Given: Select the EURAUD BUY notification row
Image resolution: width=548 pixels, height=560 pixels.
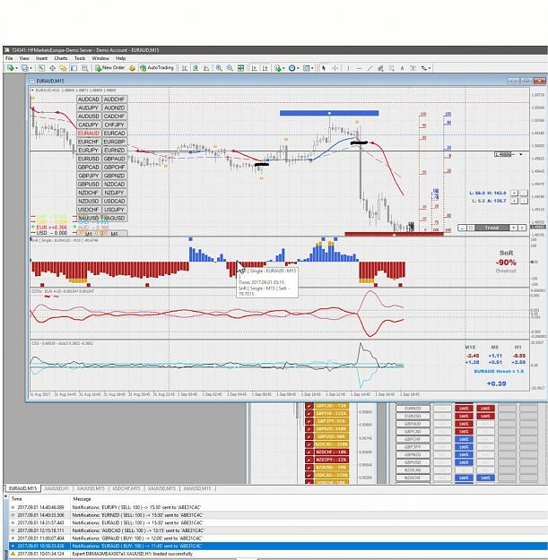Looking at the screenshot, I should [x=277, y=546].
